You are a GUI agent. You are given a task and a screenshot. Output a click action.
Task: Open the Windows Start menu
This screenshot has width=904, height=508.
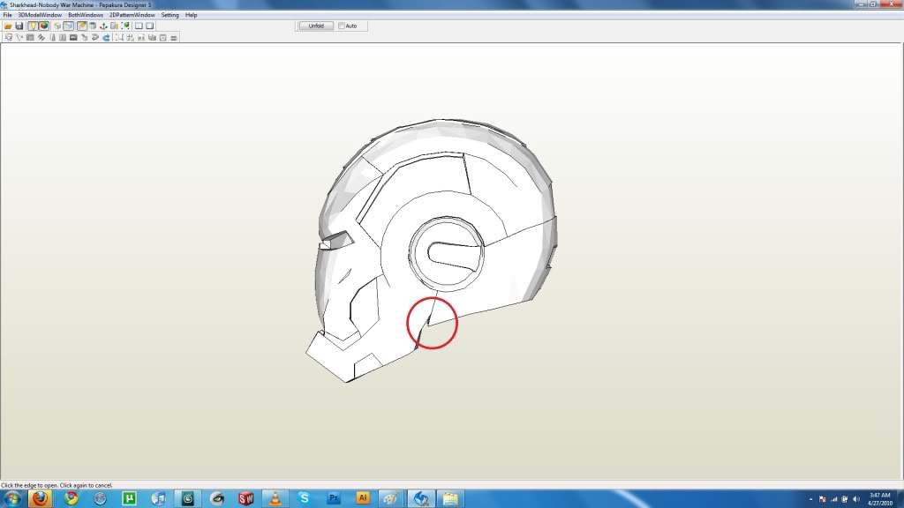(12, 498)
